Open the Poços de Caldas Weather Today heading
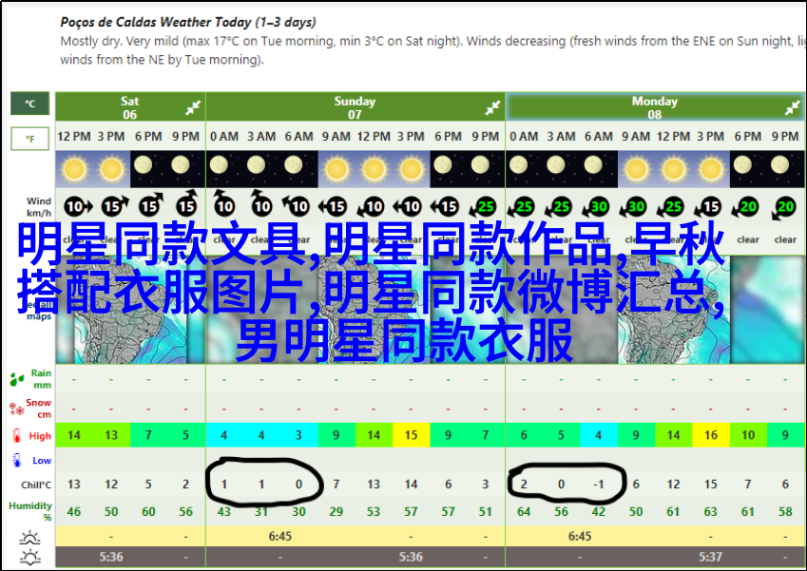 click(188, 22)
